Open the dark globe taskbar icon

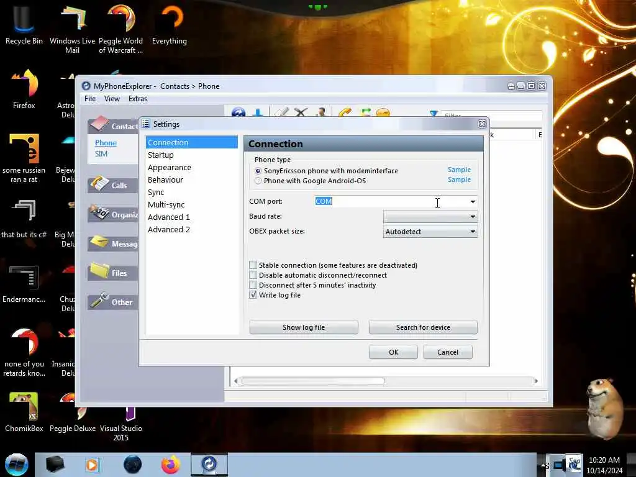[133, 465]
